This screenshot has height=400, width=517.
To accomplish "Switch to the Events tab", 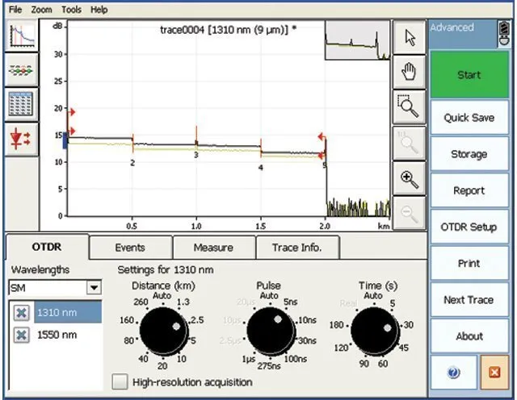I will (130, 248).
